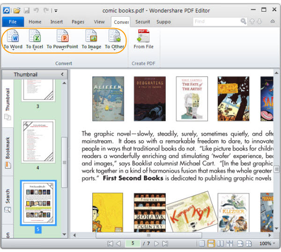This screenshot has width=281, height=252.
Task: Select page 4 thumbnail
Action: pos(38,141)
